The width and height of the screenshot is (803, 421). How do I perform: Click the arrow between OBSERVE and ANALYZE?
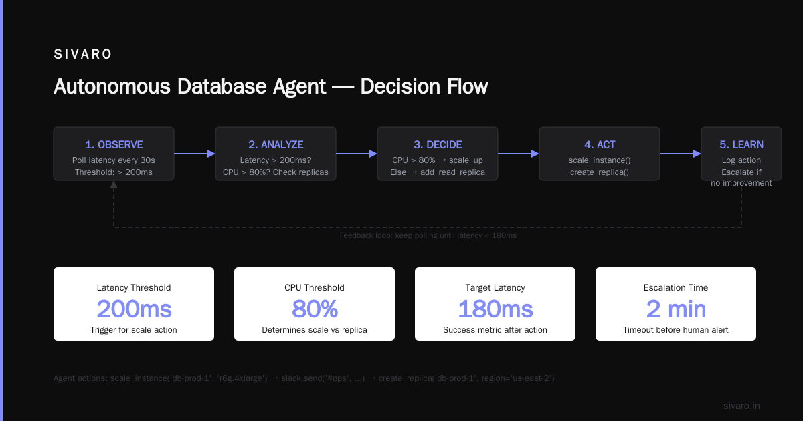[x=195, y=154]
